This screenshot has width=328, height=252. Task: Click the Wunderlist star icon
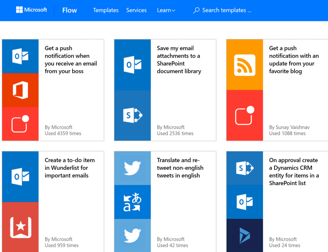coord(20,227)
